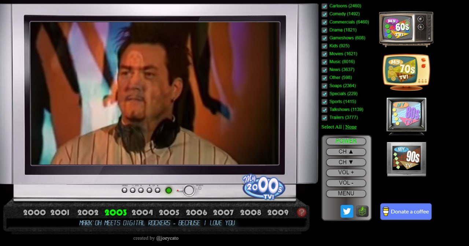This screenshot has height=246, width=469.
Task: Switch to the year 2008
Action: pyautogui.click(x=251, y=213)
